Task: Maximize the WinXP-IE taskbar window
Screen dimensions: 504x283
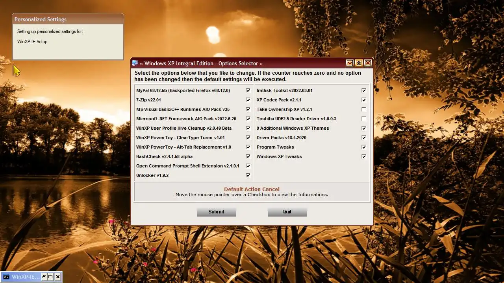Action: point(50,277)
